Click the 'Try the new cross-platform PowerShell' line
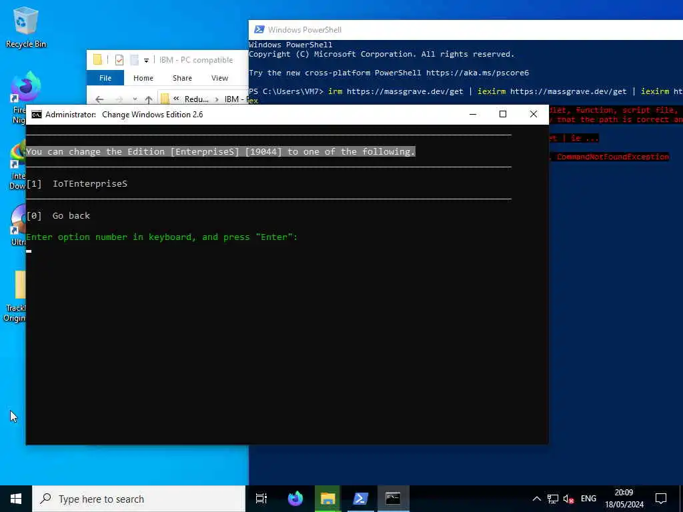This screenshot has width=683, height=512. click(x=389, y=73)
